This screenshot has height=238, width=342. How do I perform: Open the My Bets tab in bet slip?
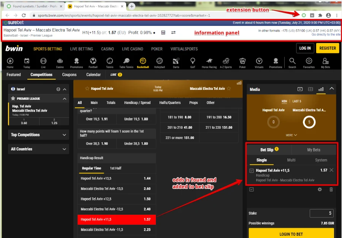point(313,150)
